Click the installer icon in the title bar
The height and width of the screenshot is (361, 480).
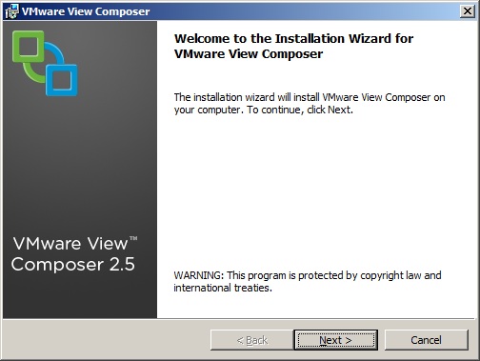[x=11, y=11]
